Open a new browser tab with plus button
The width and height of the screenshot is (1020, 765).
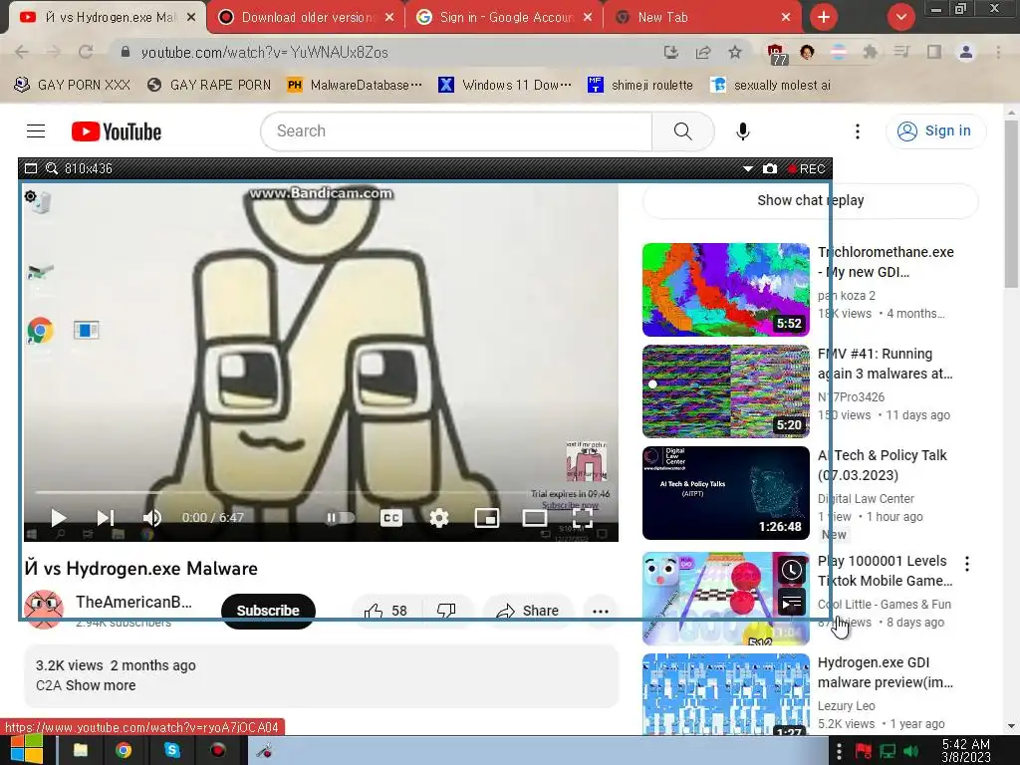824,18
